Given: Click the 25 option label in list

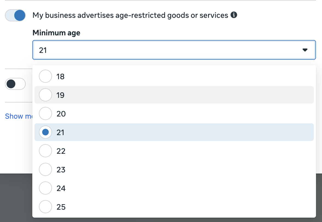Looking at the screenshot, I should pyautogui.click(x=61, y=207).
